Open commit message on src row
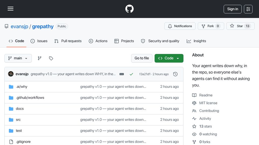The image size is (259, 145). [x=113, y=120]
